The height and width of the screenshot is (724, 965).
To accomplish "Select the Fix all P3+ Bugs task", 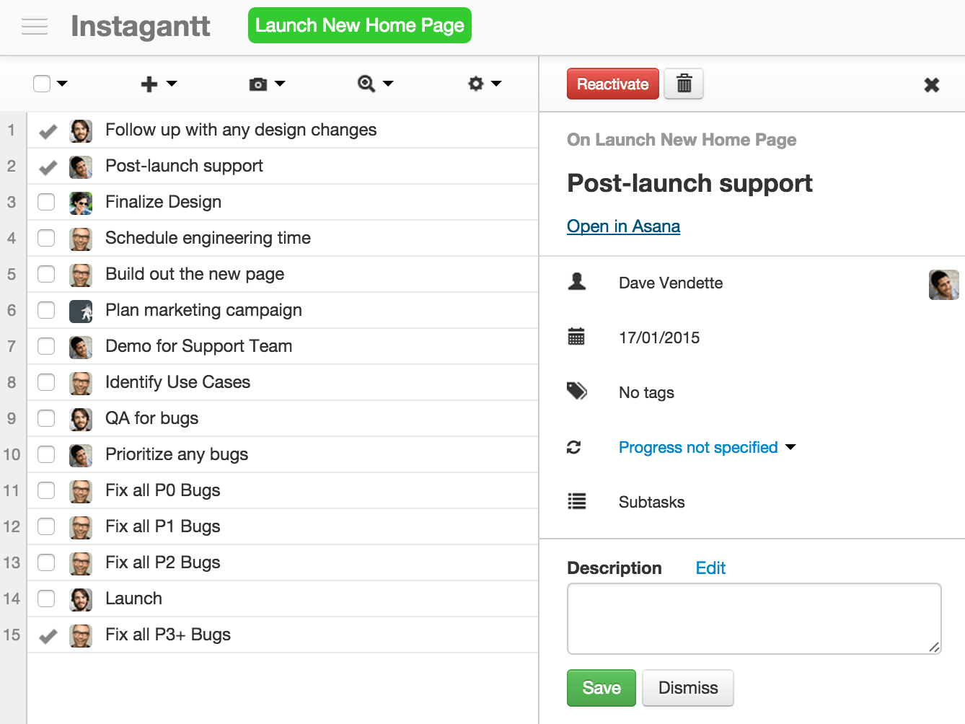I will click(x=168, y=635).
